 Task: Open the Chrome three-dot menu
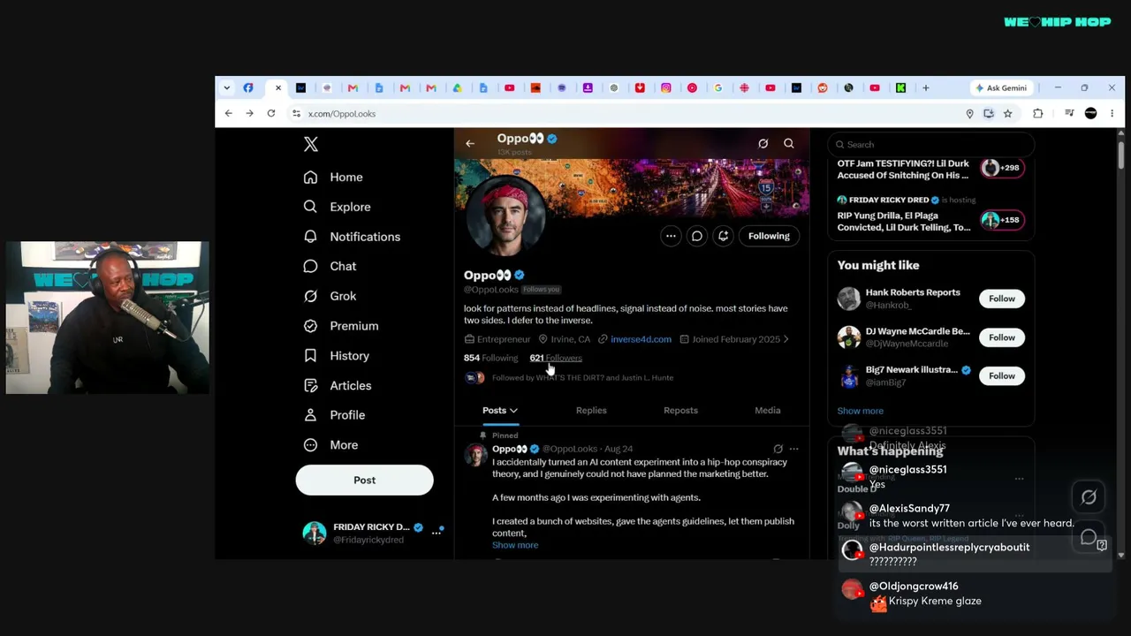tap(1112, 113)
